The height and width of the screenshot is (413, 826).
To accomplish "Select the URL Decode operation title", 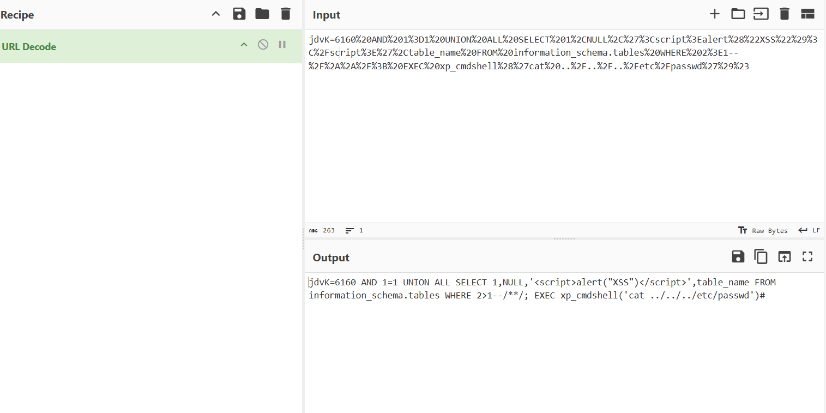I will 29,47.
